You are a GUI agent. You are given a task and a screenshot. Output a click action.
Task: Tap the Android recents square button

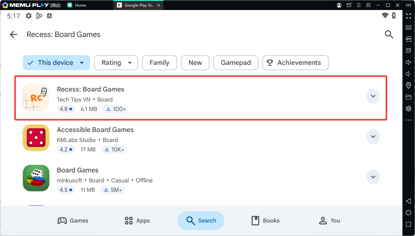point(408,224)
